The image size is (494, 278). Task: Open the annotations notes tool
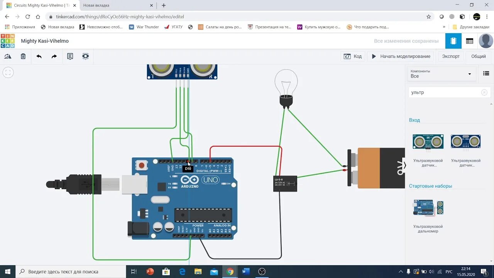click(70, 56)
